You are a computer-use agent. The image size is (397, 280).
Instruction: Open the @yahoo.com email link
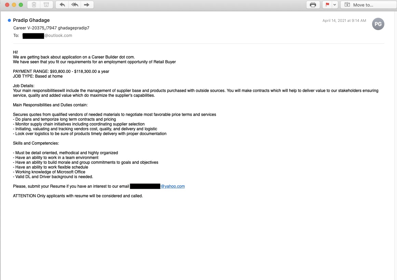(173, 186)
